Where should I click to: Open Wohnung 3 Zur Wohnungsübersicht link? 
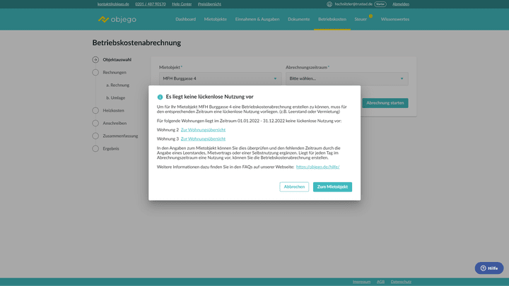coord(203,139)
